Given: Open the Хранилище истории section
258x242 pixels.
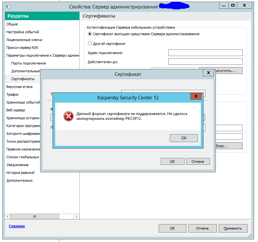Looking at the screenshot, I should pyautogui.click(x=23, y=118).
